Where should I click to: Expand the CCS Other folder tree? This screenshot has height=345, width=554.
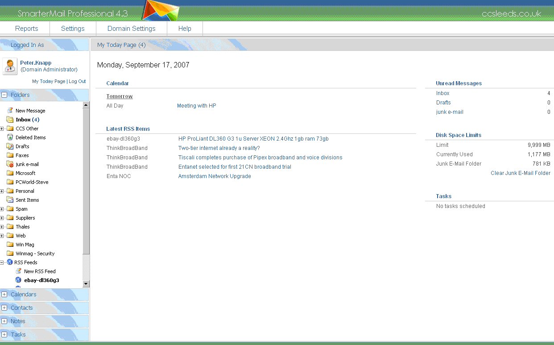[2, 129]
